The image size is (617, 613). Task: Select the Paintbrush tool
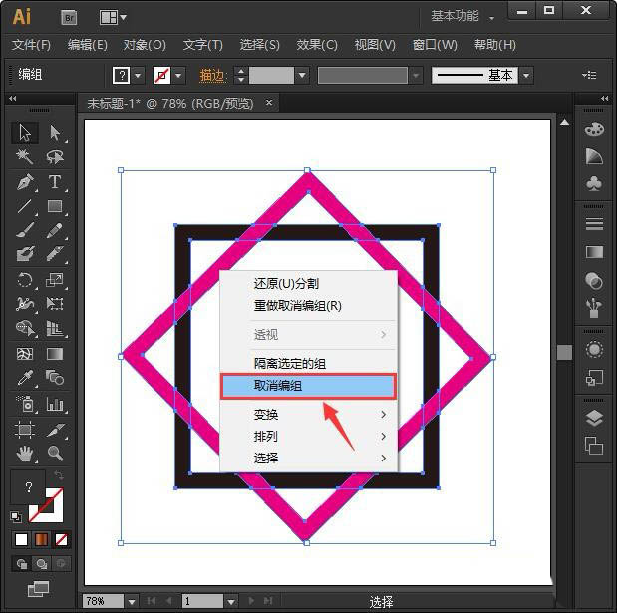click(25, 230)
